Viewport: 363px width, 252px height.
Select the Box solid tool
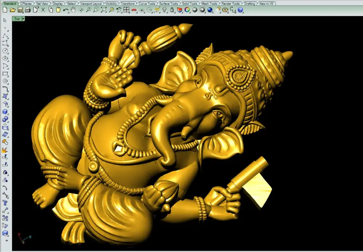click(x=5, y=112)
